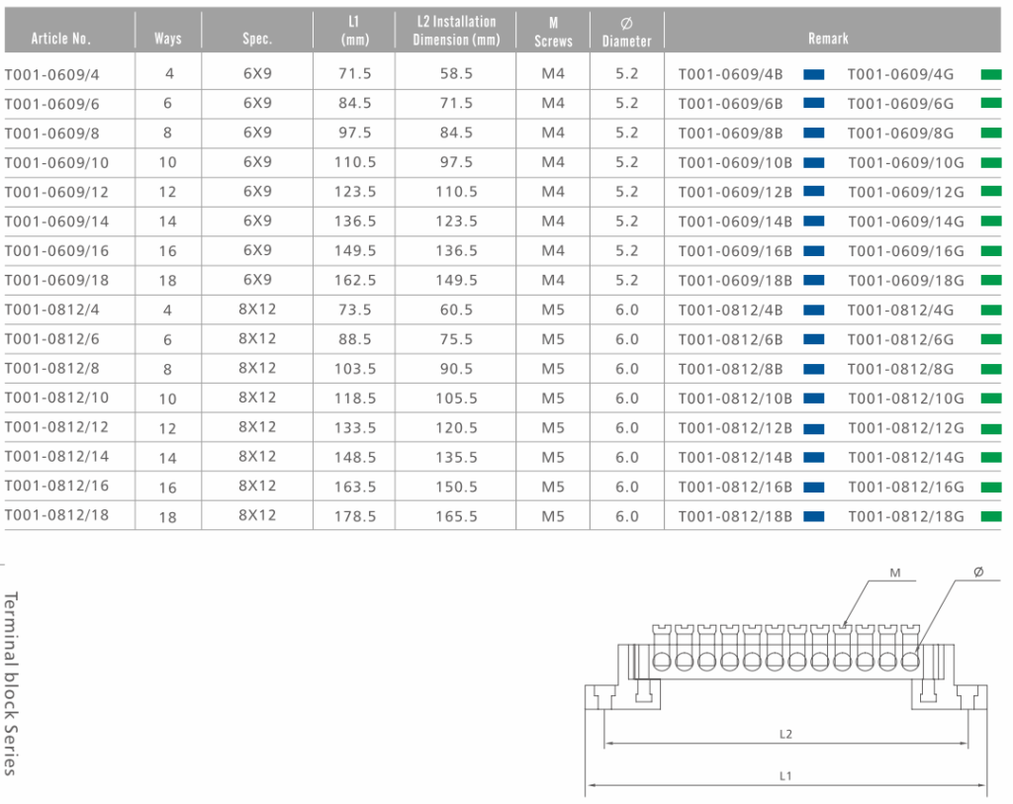Click the L1 value 133.5
The image size is (1013, 804).
tap(355, 427)
